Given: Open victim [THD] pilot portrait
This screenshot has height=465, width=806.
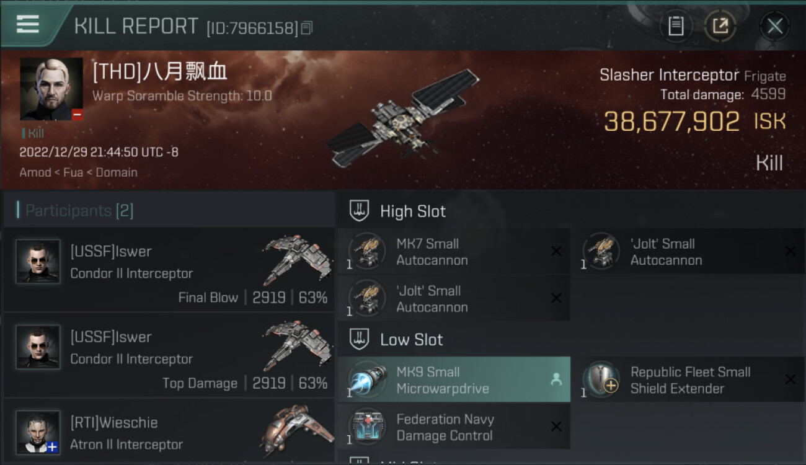Looking at the screenshot, I should click(x=51, y=89).
